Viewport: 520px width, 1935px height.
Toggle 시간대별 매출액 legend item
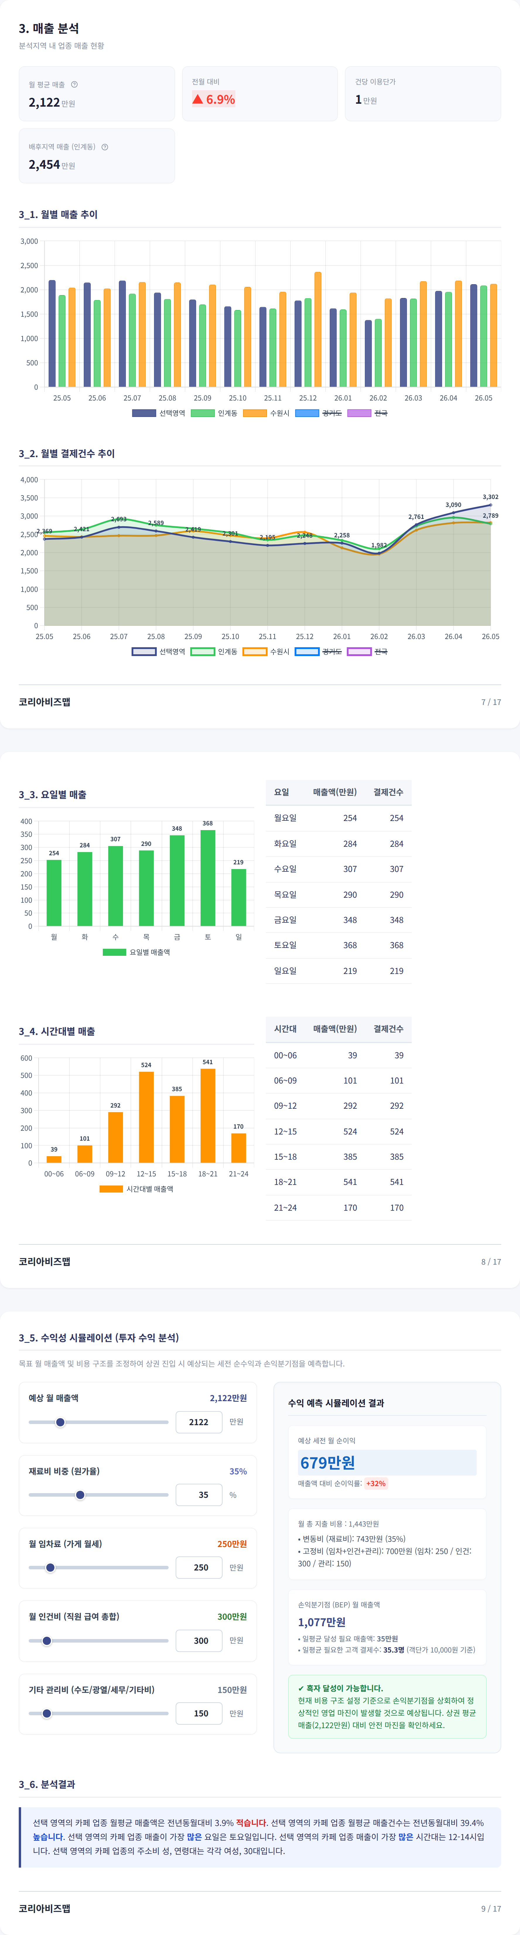coord(136,1188)
